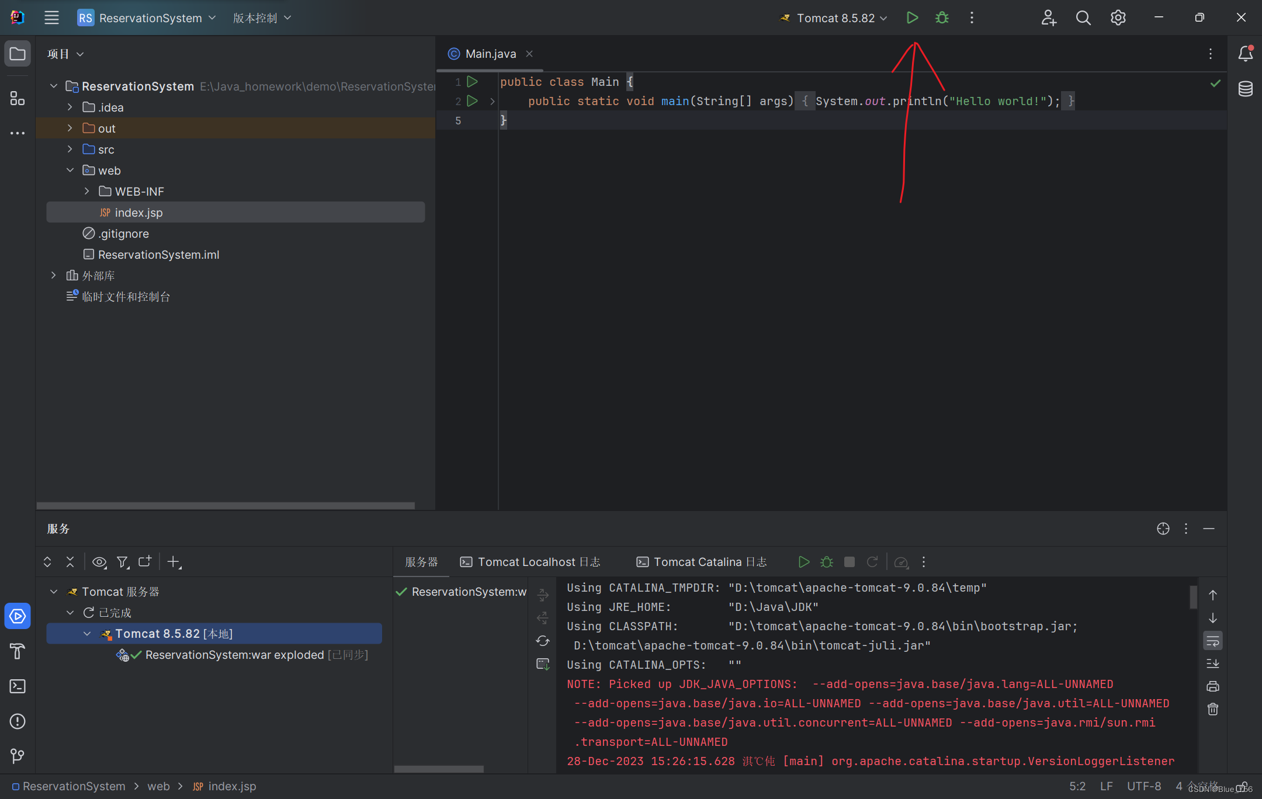
Task: Expand all services in Services toolbar
Action: click(47, 562)
